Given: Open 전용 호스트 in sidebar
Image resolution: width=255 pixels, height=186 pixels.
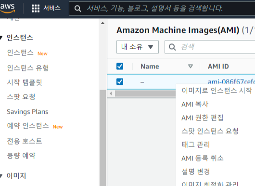Looking at the screenshot, I should point(25,141).
